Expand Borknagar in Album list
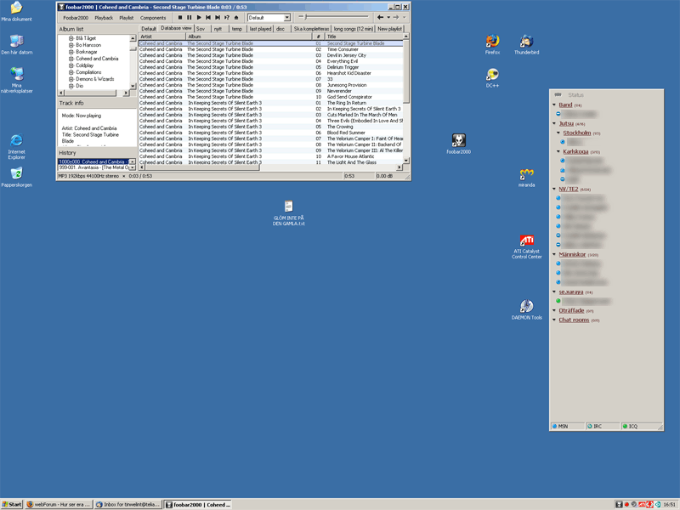680x510 pixels. point(71,52)
